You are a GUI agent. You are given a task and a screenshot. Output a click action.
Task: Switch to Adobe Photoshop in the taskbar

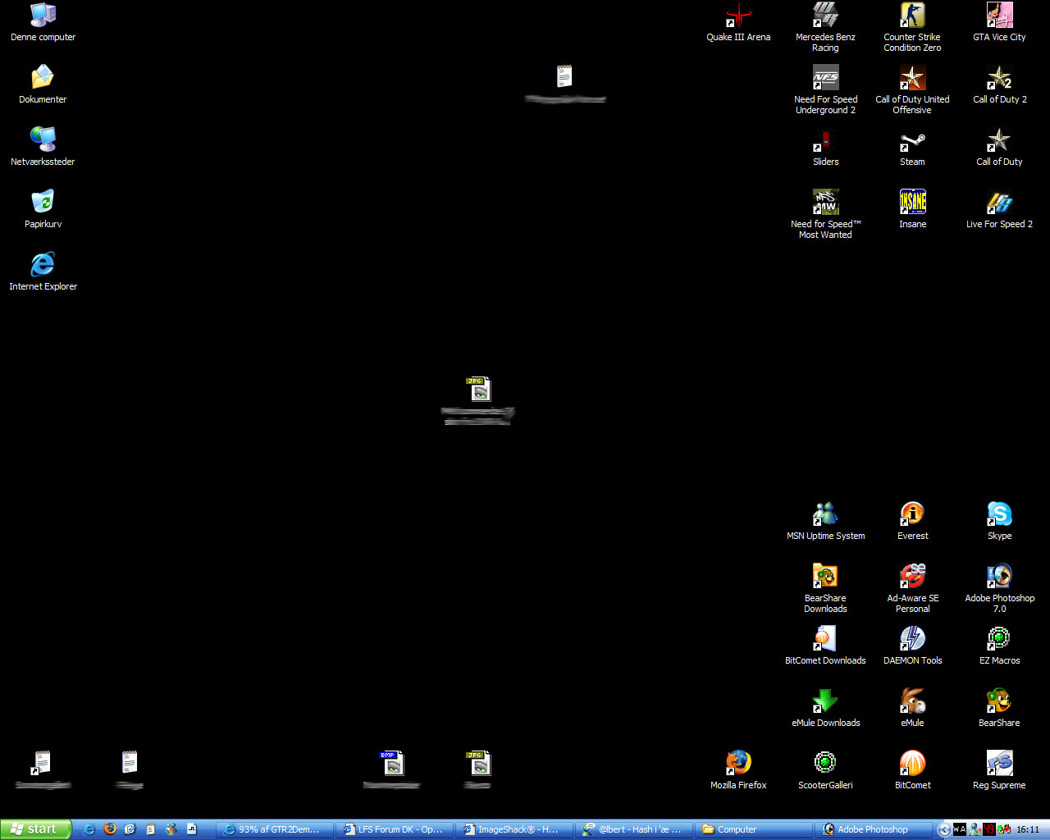(x=874, y=829)
